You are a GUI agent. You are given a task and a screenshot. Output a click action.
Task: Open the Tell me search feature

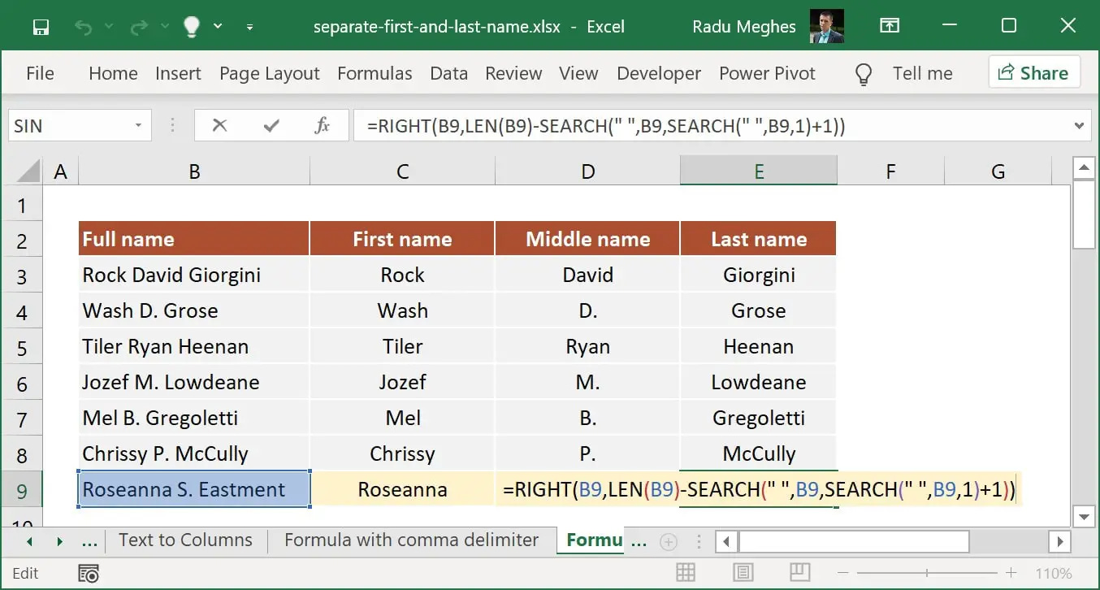(x=922, y=73)
